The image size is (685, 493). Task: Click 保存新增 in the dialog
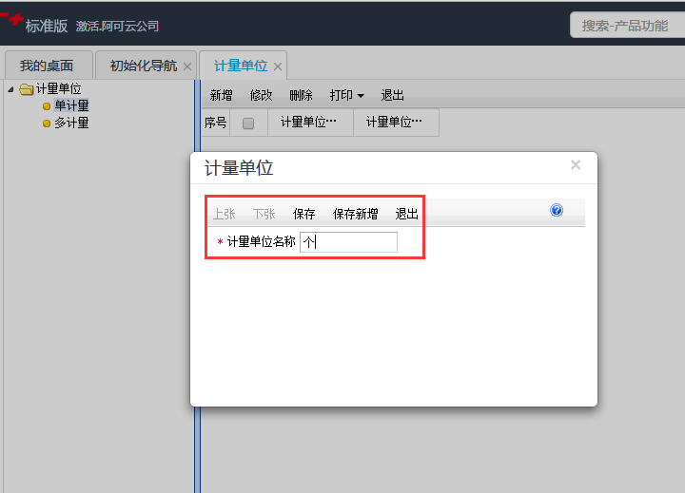click(x=355, y=214)
